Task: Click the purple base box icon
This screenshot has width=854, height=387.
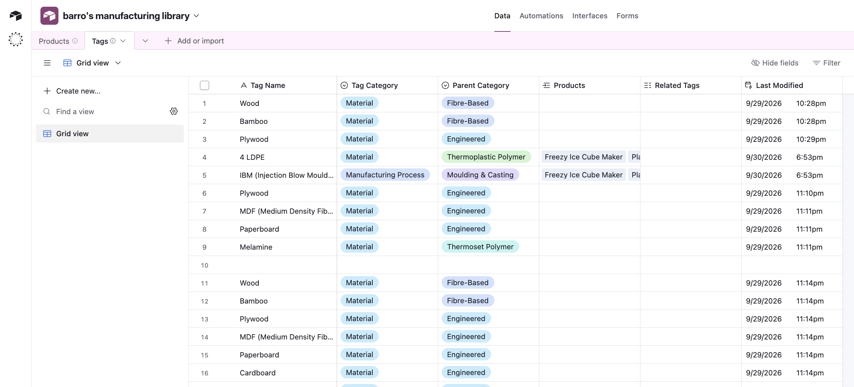Action: coord(49,16)
